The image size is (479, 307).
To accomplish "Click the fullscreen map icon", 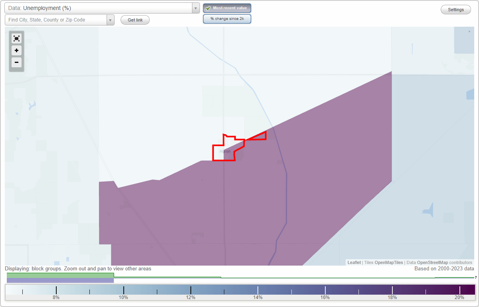I will coord(16,39).
